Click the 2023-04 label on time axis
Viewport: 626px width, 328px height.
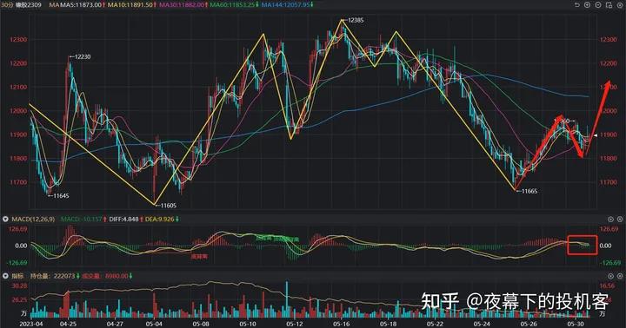(x=32, y=324)
